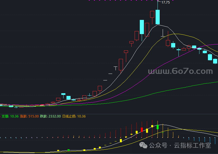The width and height of the screenshot is (218, 154).
Task: Select the last cyan candle at right edge
Action: [x=215, y=61]
